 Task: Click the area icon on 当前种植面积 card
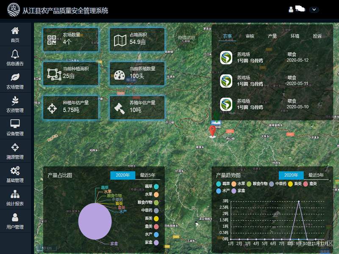pyautogui.click(x=54, y=74)
